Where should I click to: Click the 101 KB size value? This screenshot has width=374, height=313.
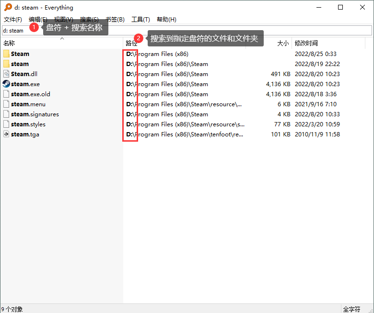[x=280, y=134]
